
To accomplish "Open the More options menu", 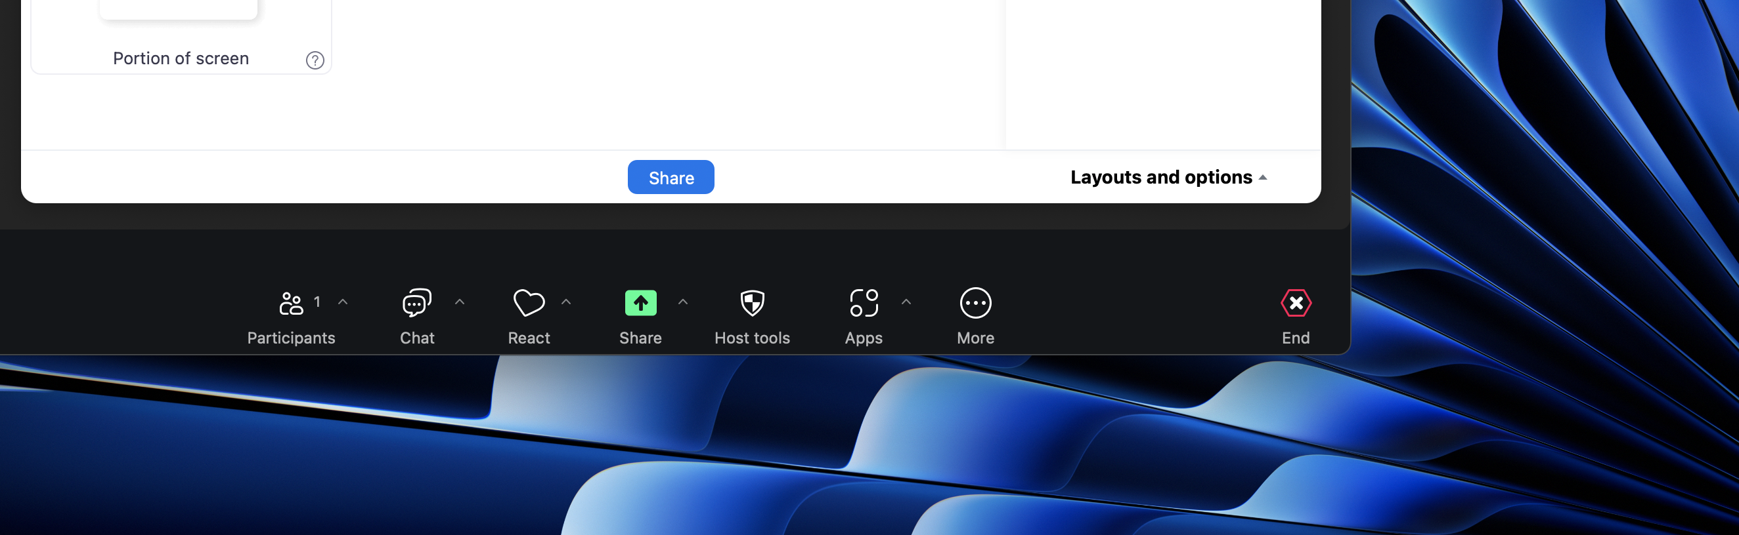I will 975,317.
